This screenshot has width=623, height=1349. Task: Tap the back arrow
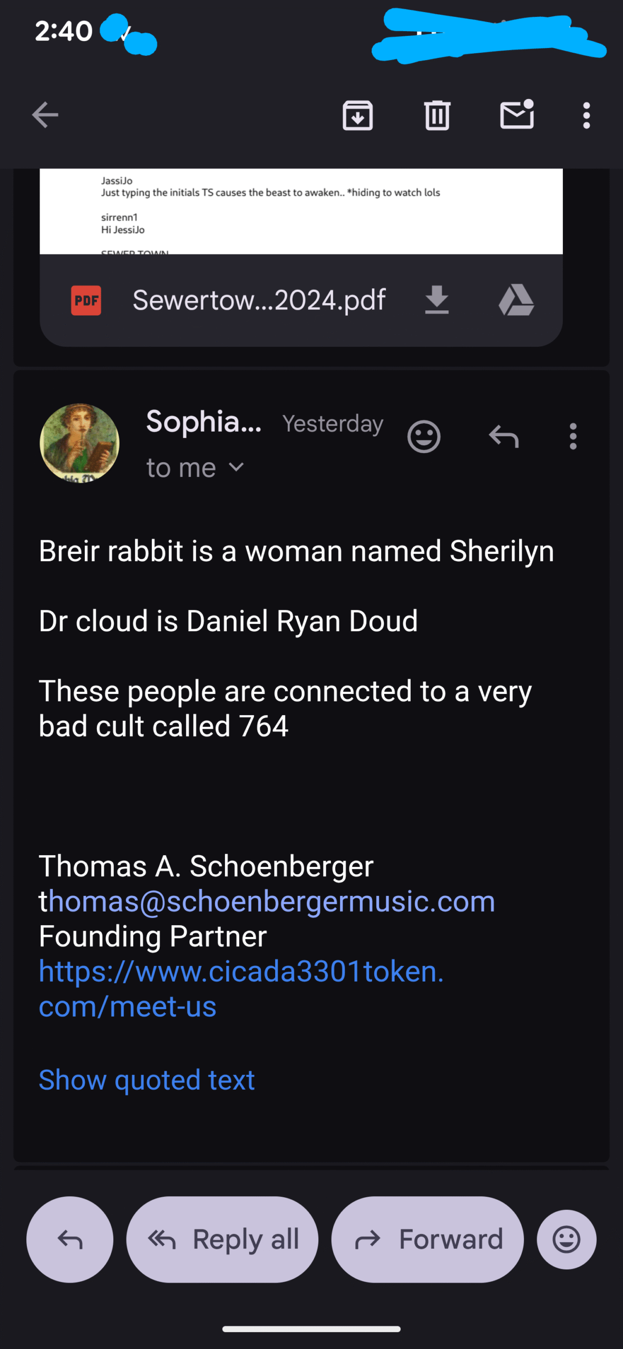pyautogui.click(x=45, y=115)
